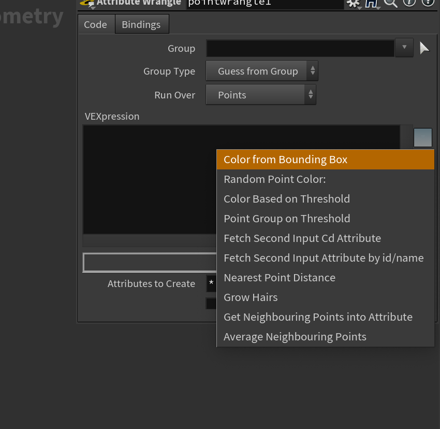Viewport: 440px width, 429px height.
Task: Choose the Grow Hairs preset
Action: tap(326, 297)
